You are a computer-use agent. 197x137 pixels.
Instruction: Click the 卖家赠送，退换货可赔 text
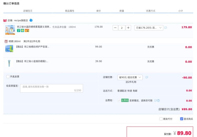[x=141, y=101]
